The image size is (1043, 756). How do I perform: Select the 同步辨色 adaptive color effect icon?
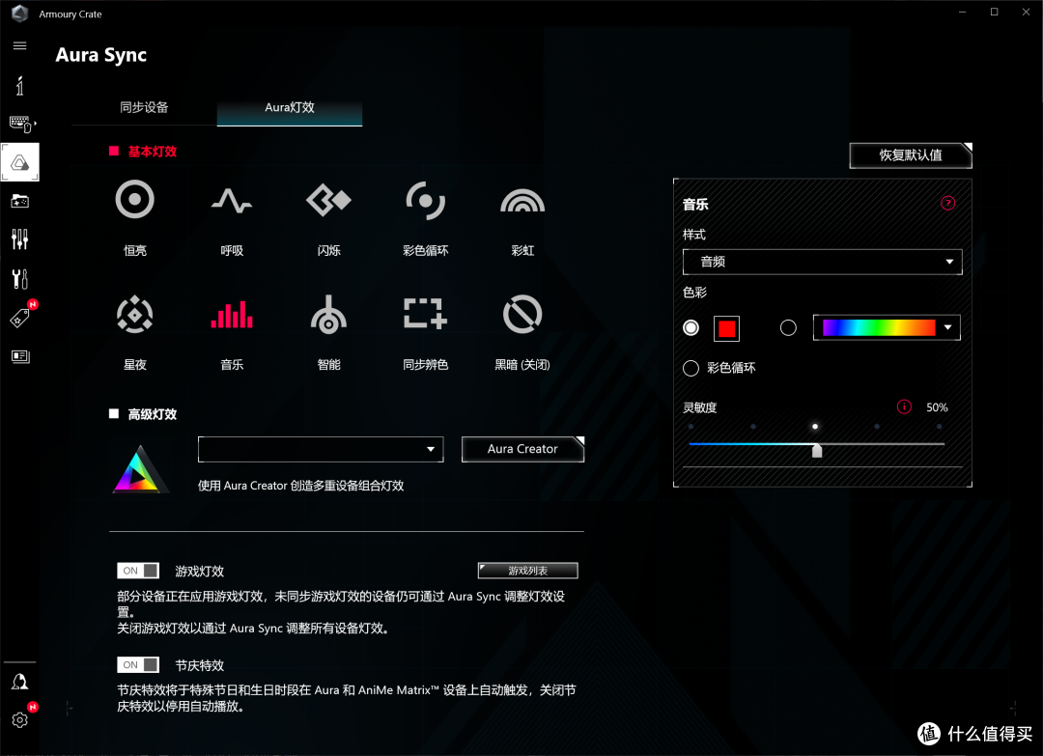(x=426, y=313)
